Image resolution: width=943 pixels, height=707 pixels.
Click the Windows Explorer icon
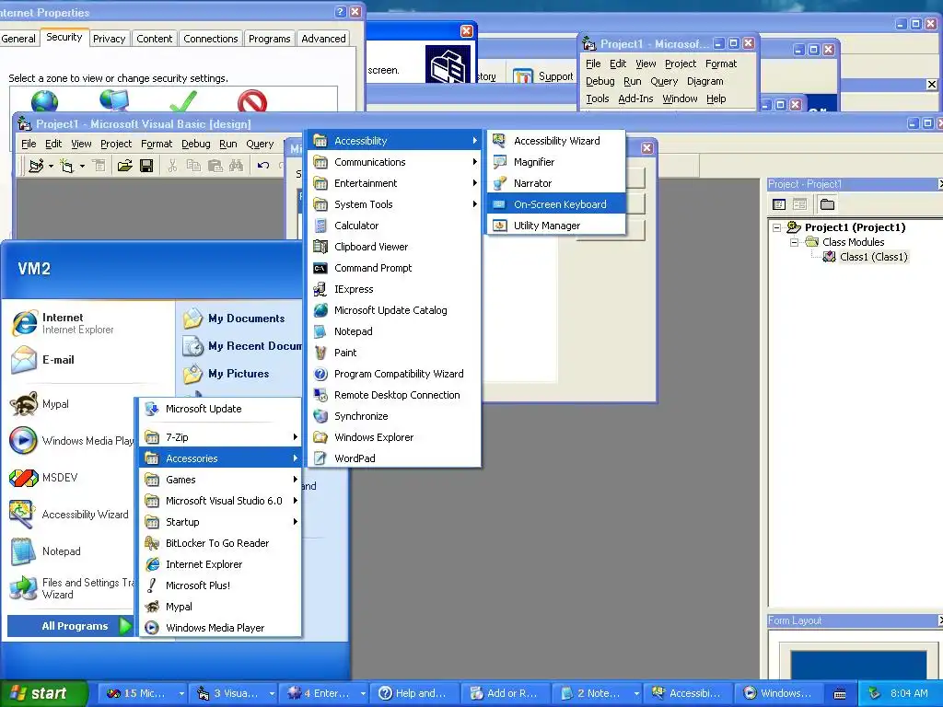point(320,437)
